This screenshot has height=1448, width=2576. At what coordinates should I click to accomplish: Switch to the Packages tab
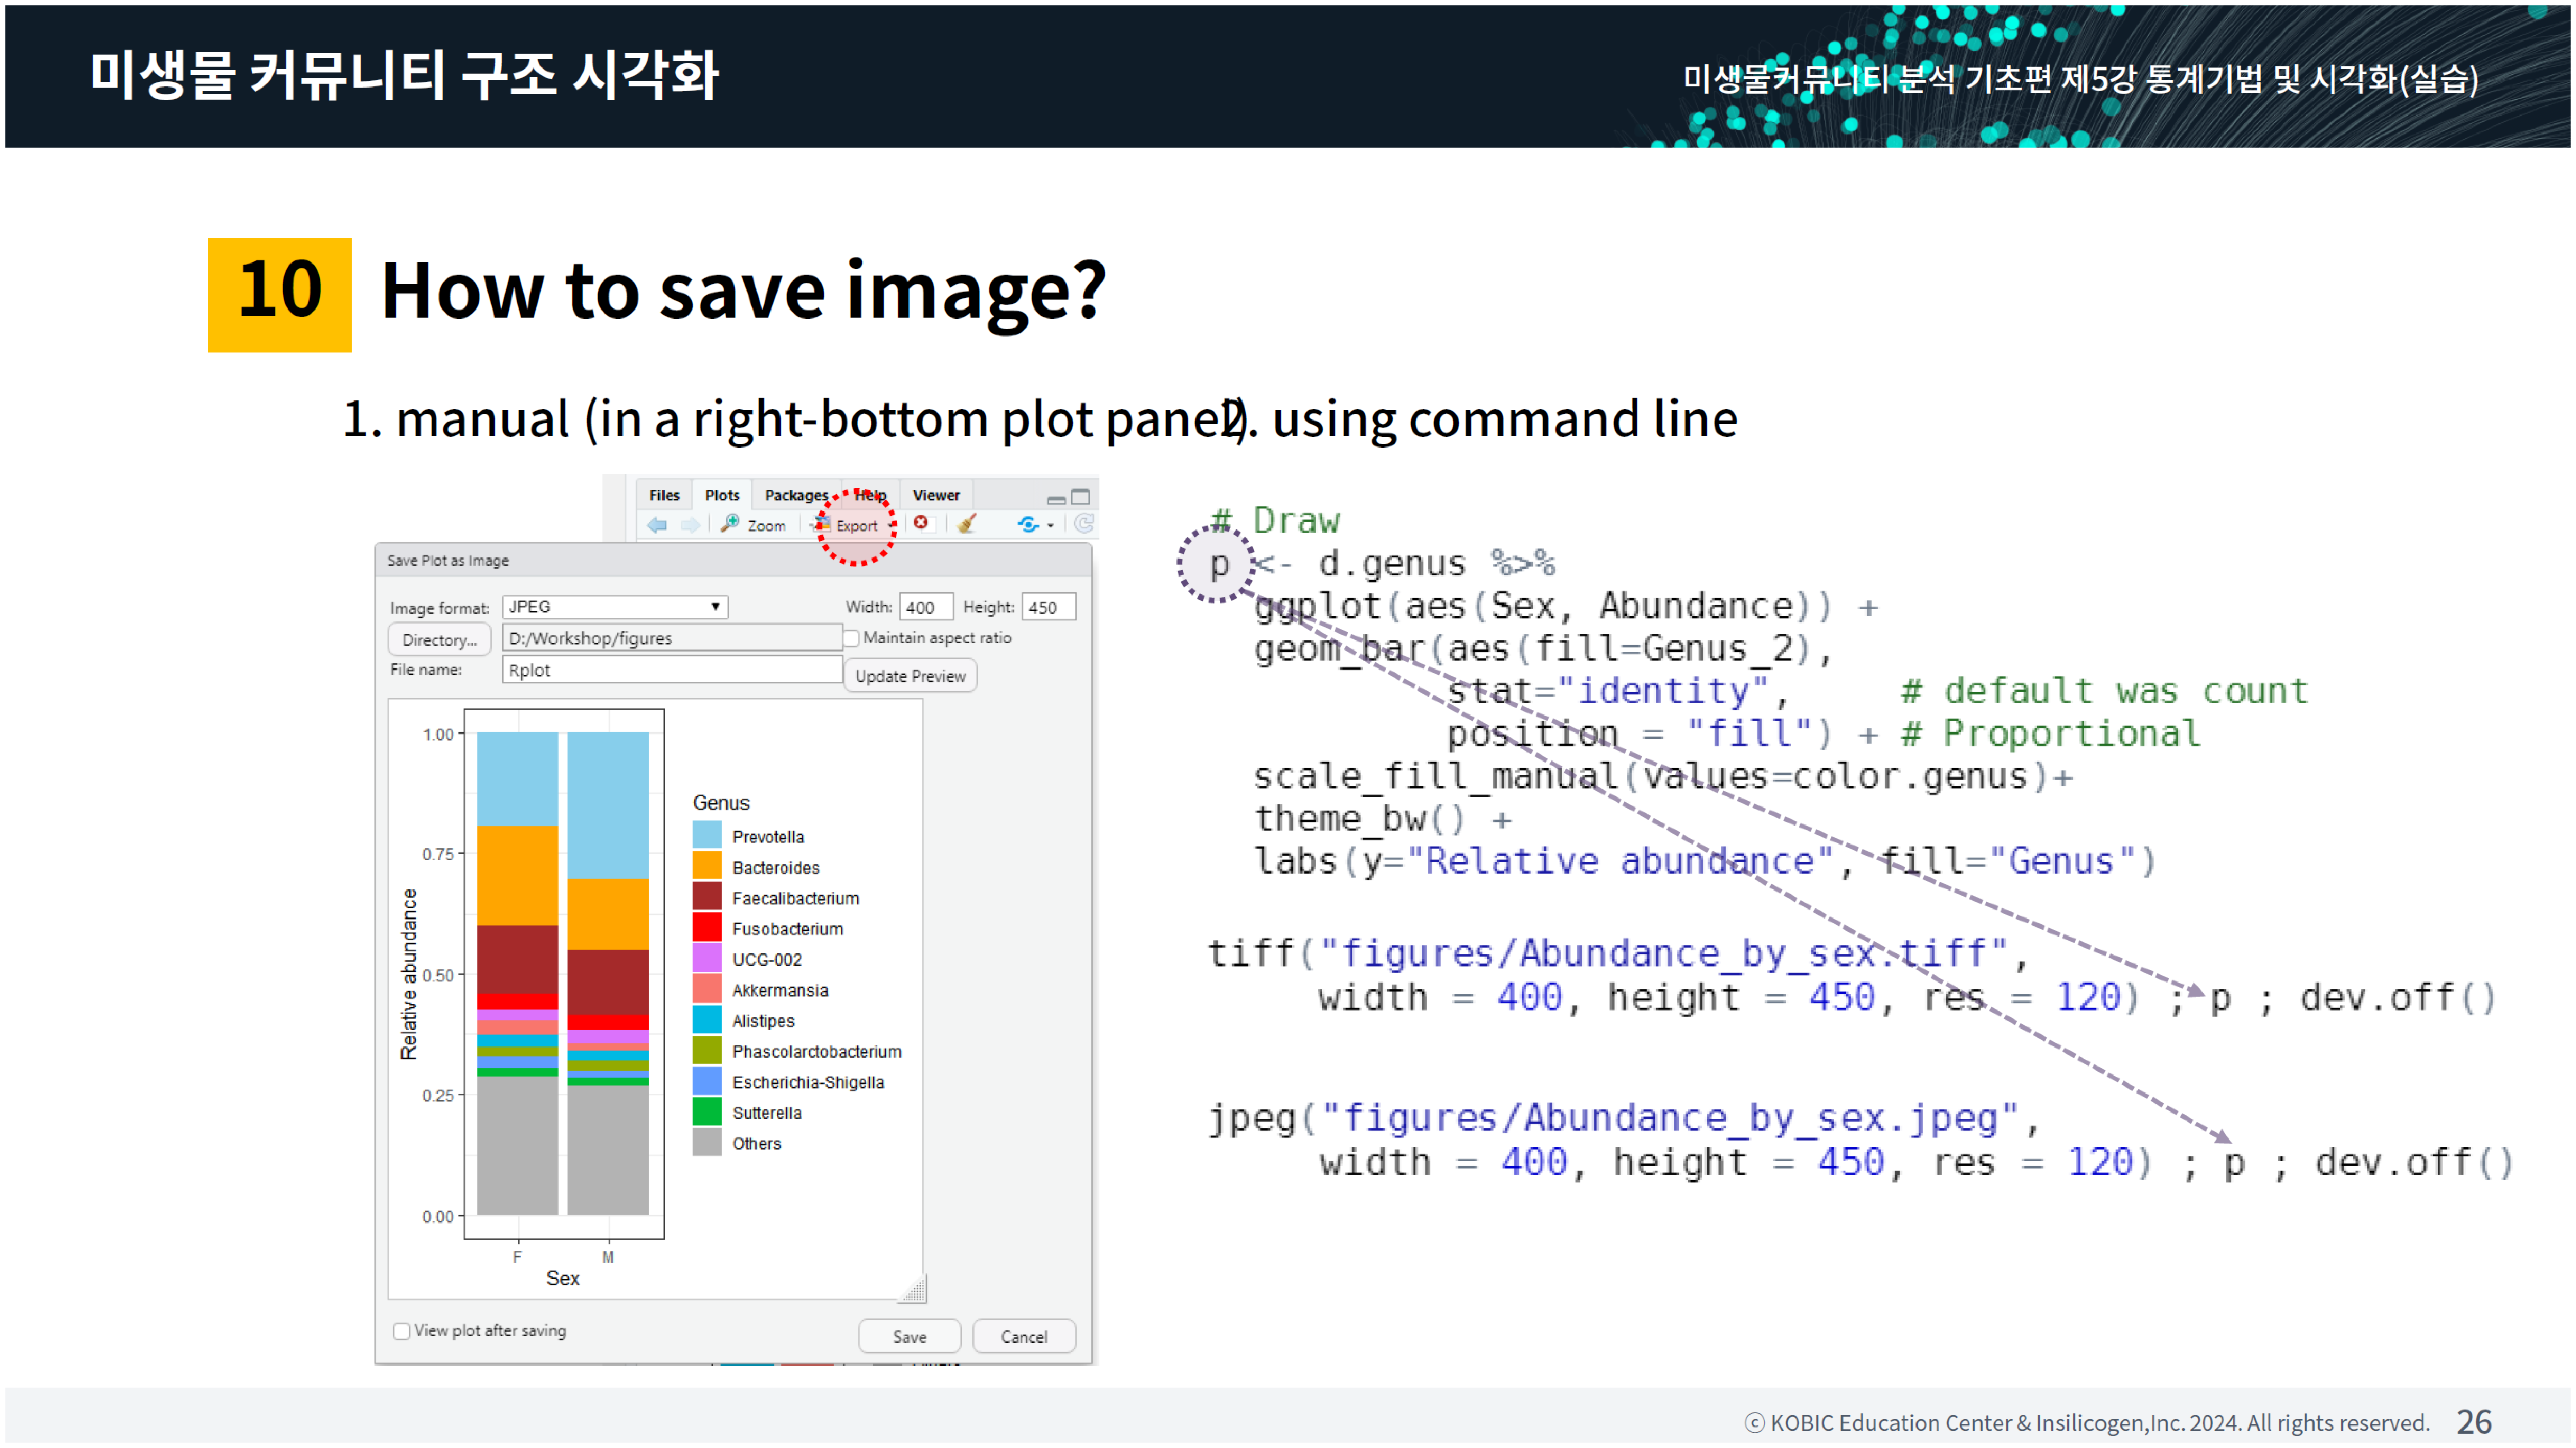point(796,495)
